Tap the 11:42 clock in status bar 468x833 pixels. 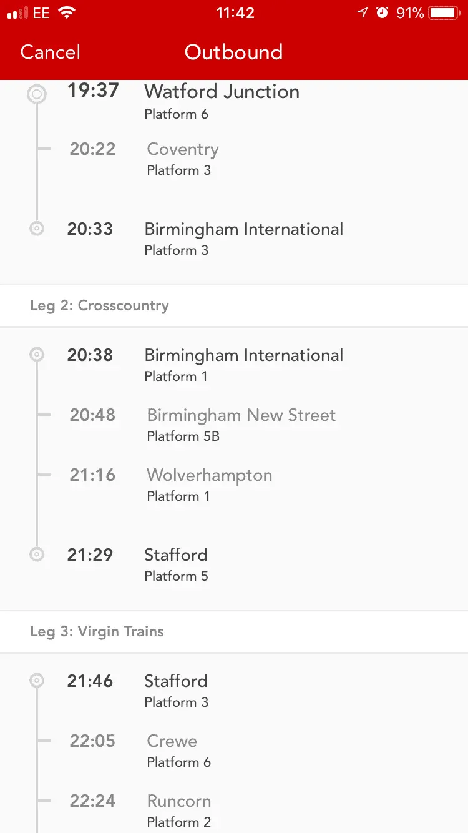point(235,13)
